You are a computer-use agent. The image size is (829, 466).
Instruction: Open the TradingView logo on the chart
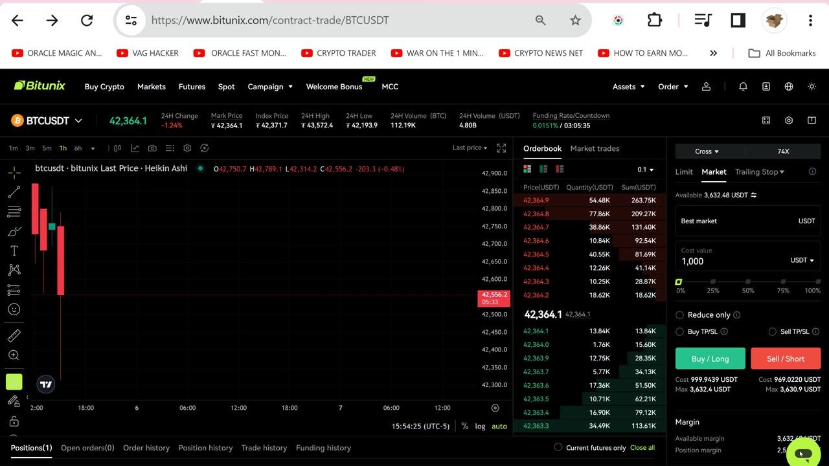[x=46, y=384]
